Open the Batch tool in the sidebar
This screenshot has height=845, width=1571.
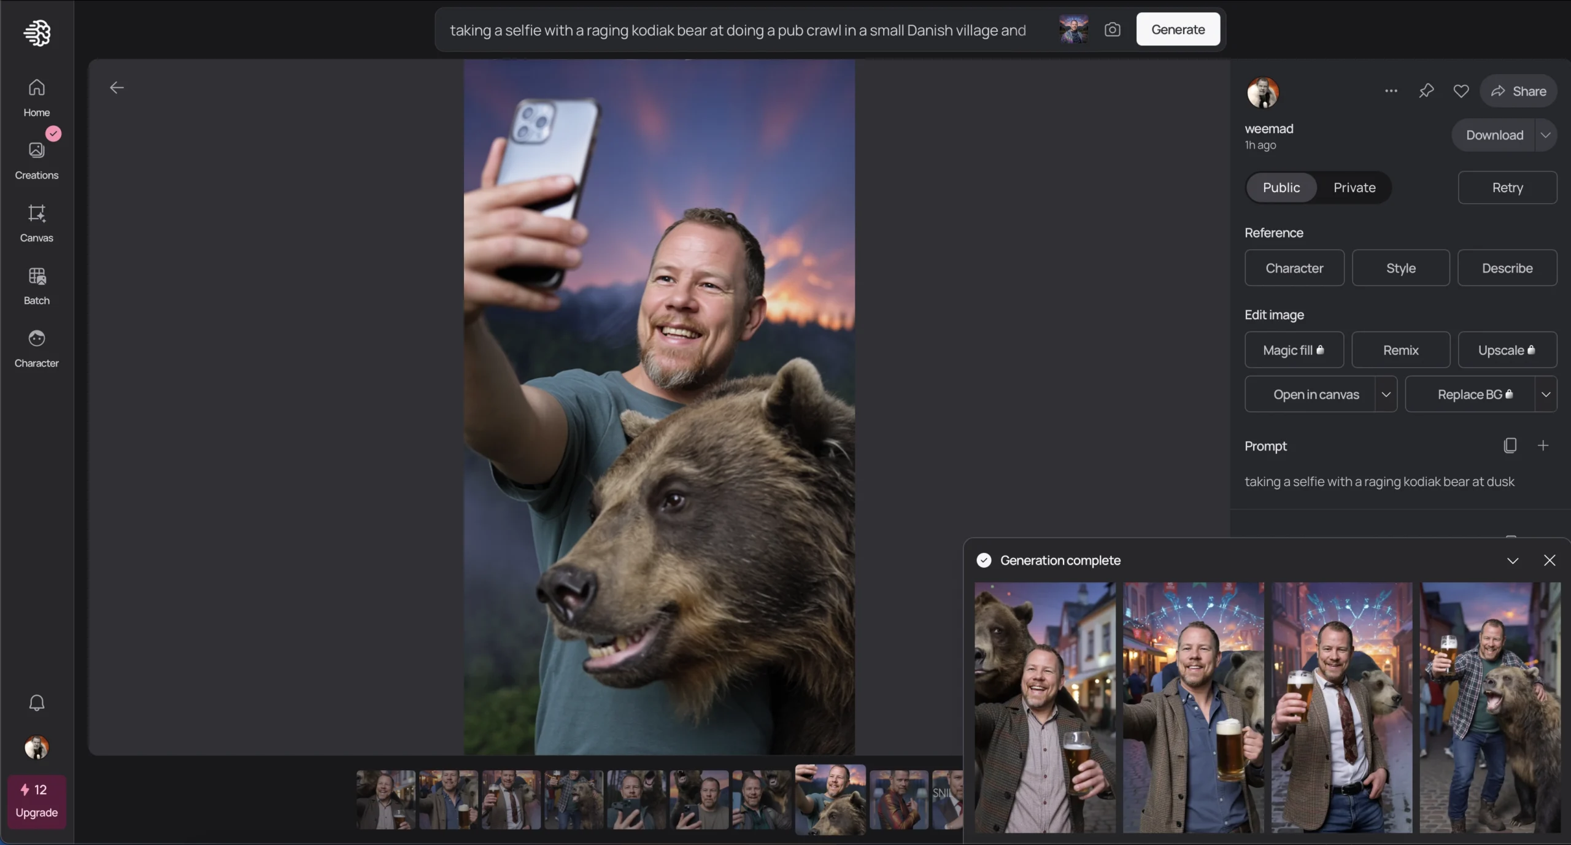click(36, 285)
